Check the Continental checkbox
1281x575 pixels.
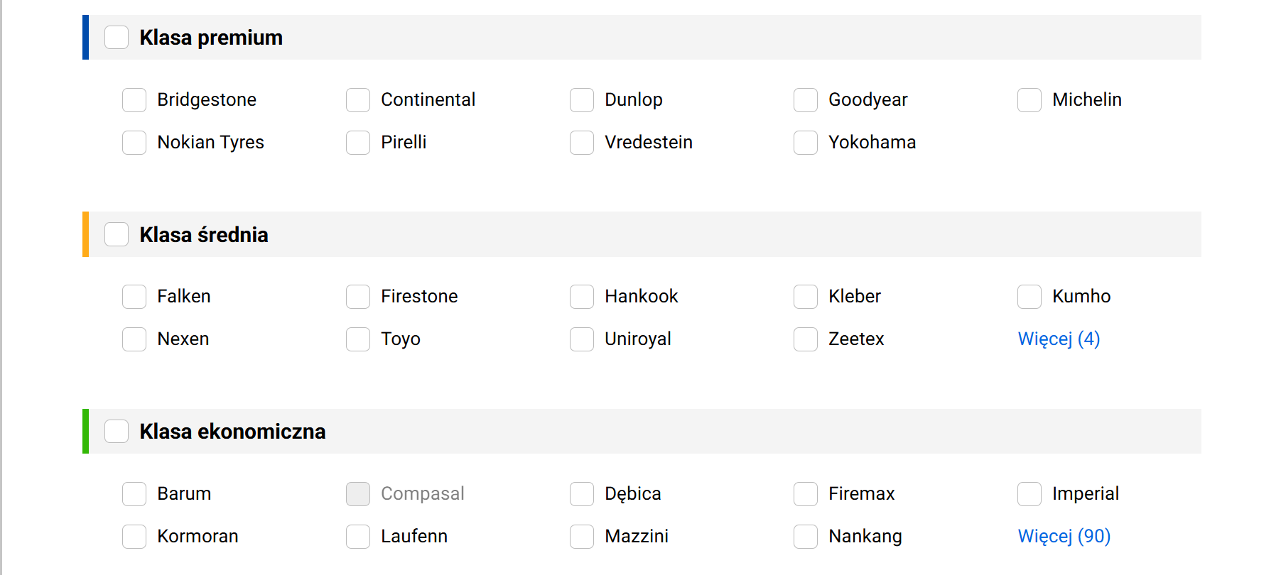(358, 100)
